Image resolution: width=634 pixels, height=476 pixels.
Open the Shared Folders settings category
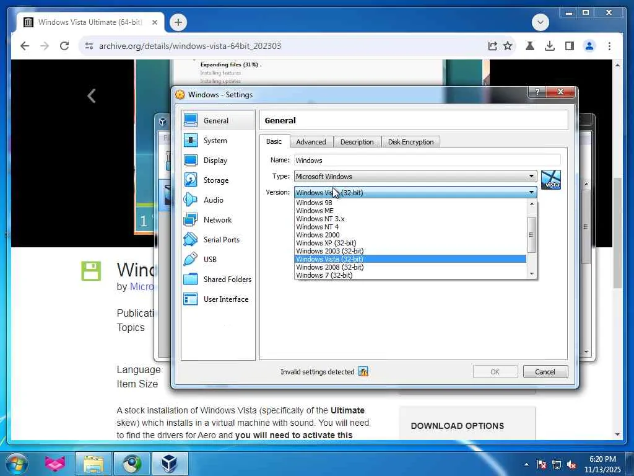(x=218, y=280)
